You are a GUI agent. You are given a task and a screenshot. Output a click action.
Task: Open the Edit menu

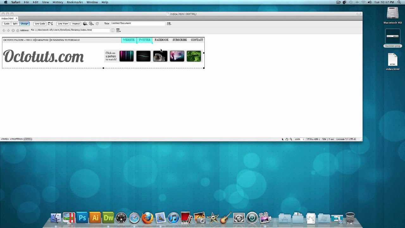tap(35, 2)
